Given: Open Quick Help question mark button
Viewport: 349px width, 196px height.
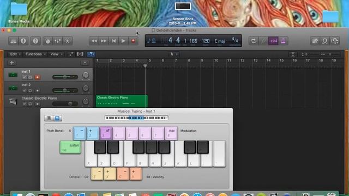Looking at the screenshot, I should pyautogui.click(x=35, y=41).
